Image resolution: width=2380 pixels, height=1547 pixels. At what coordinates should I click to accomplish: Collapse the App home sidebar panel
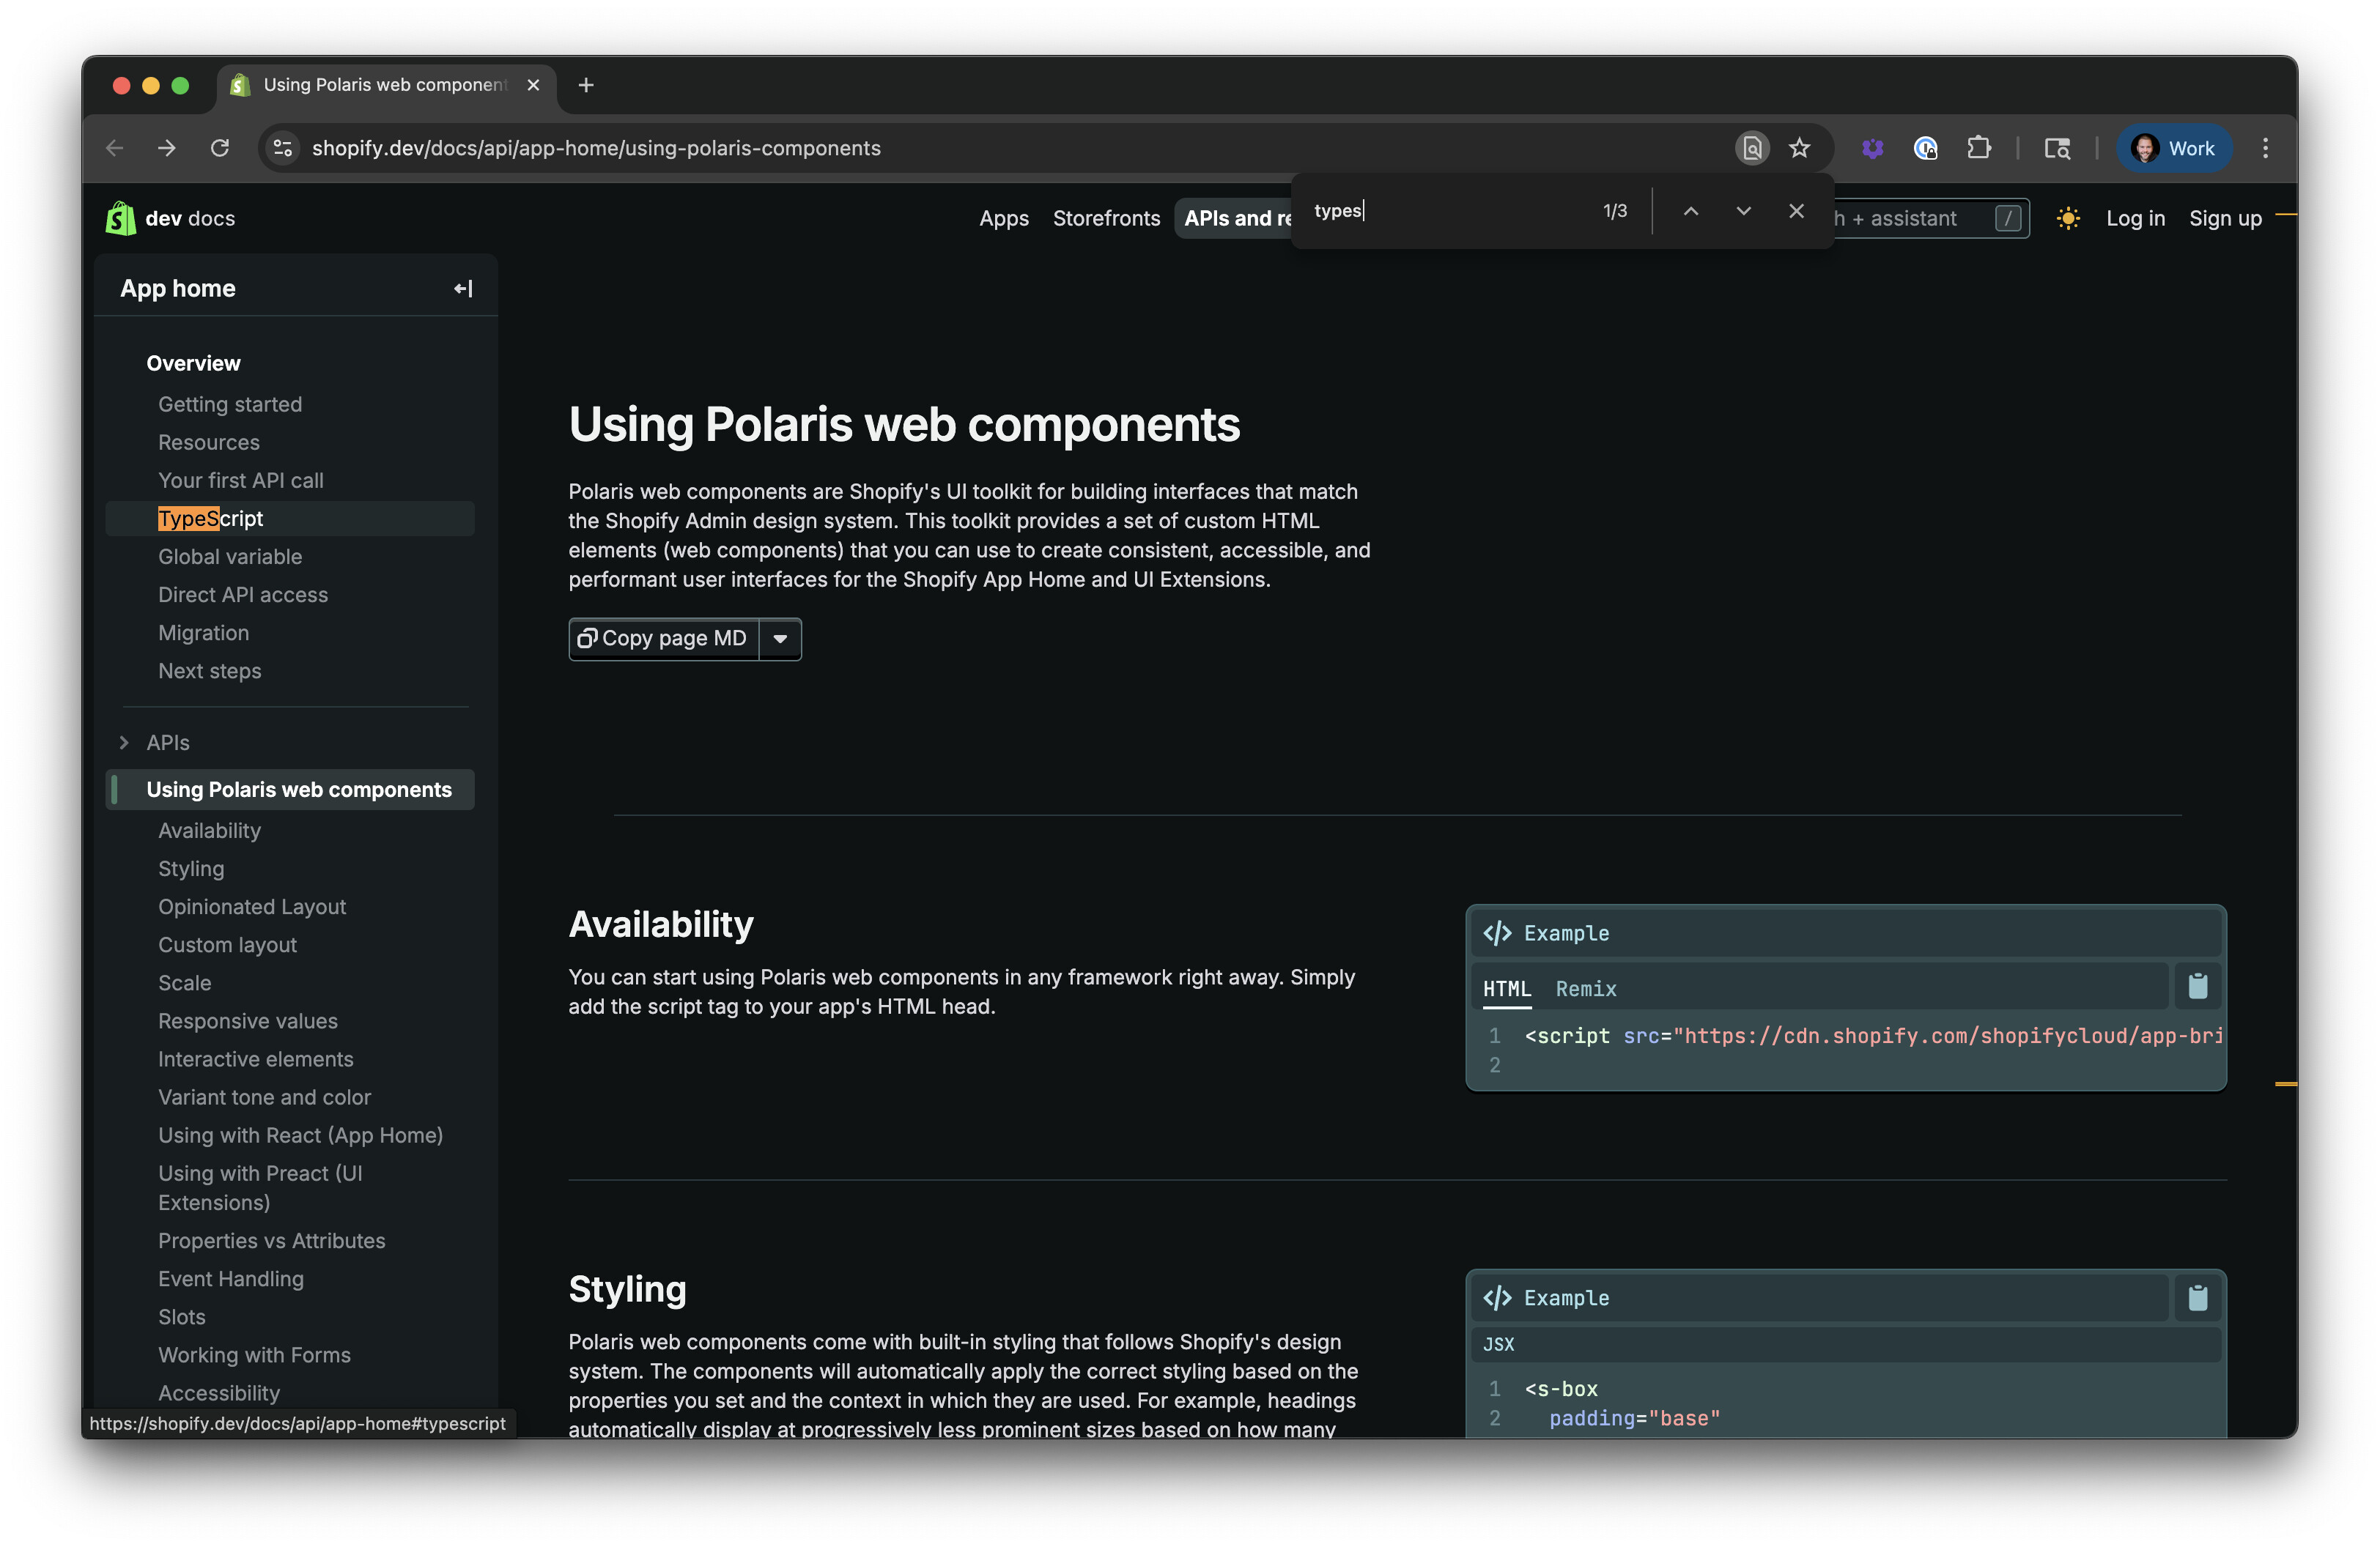tap(463, 289)
